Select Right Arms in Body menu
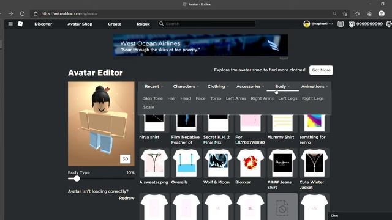The image size is (392, 220). [x=262, y=98]
